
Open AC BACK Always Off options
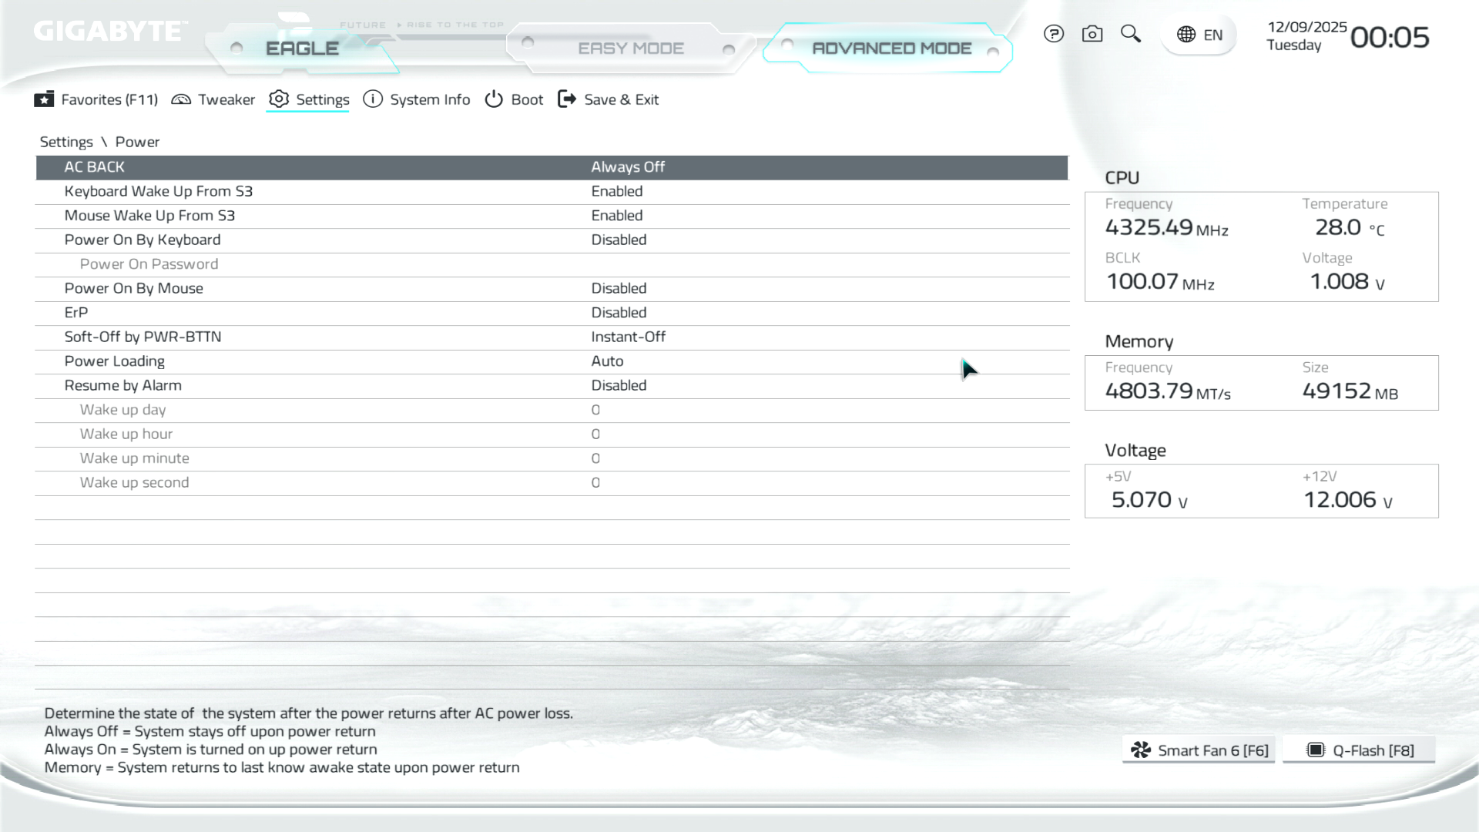pos(627,167)
